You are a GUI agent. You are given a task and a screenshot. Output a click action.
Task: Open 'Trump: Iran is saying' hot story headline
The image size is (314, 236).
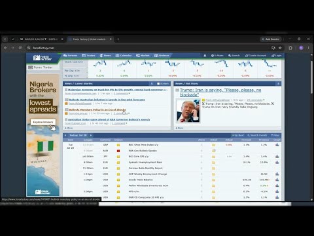pos(220,92)
